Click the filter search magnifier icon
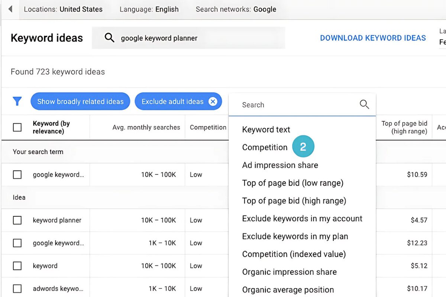The height and width of the screenshot is (297, 446). click(364, 105)
